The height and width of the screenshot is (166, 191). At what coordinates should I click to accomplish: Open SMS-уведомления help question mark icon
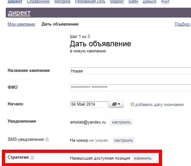(x=47, y=139)
